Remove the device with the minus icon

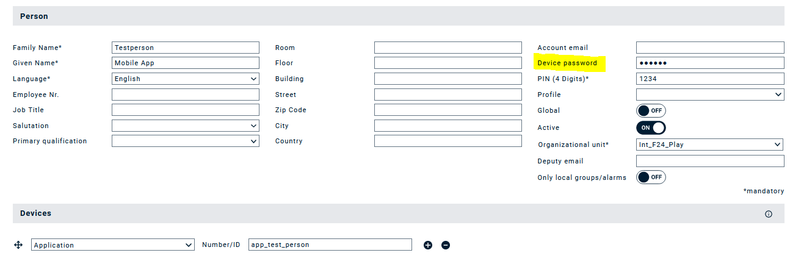(x=446, y=245)
